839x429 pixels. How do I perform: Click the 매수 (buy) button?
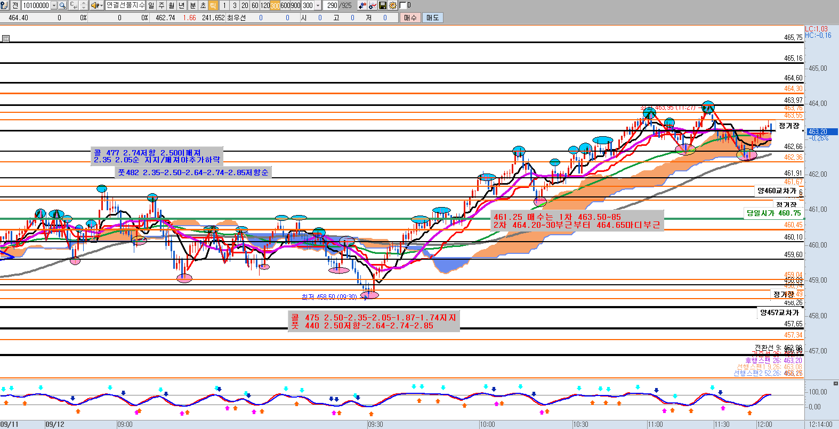click(410, 18)
